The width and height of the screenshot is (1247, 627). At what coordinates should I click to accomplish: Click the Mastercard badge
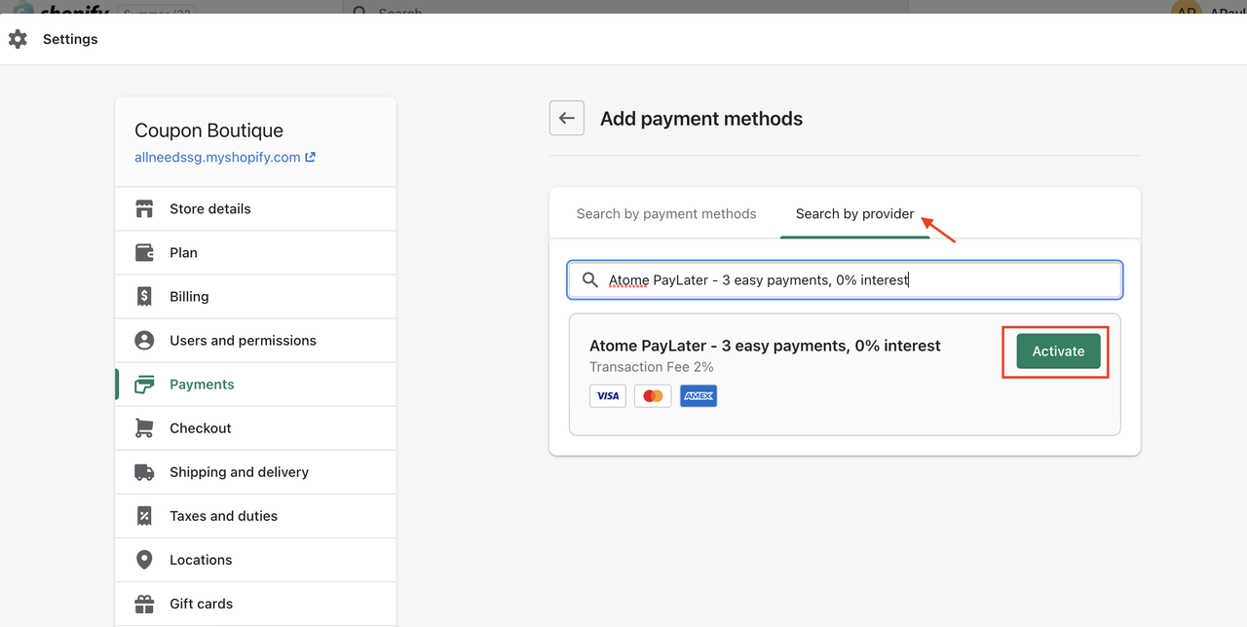pos(652,395)
